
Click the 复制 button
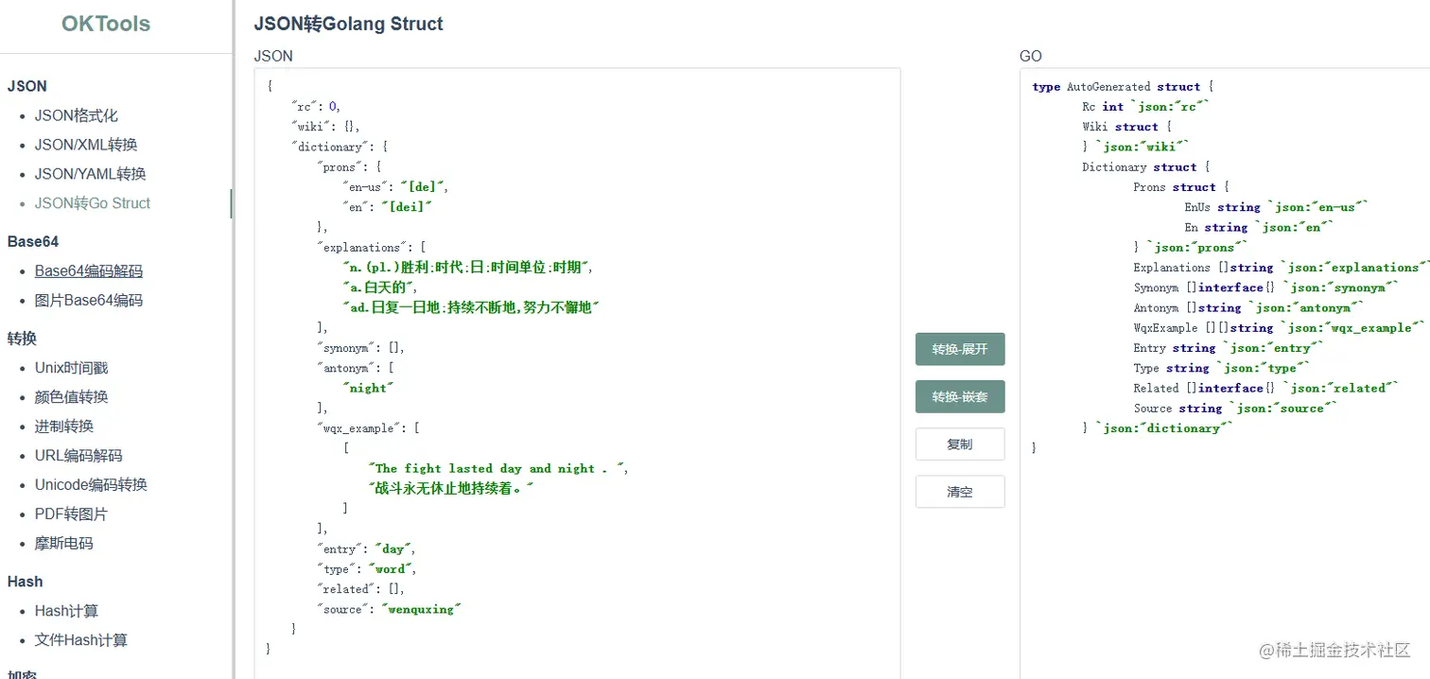[x=959, y=444]
